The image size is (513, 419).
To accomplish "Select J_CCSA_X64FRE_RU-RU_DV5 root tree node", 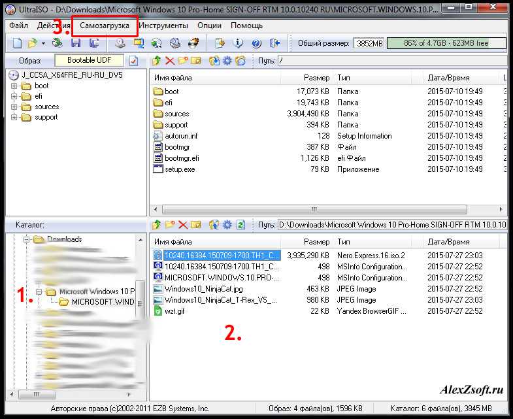I will [x=72, y=75].
